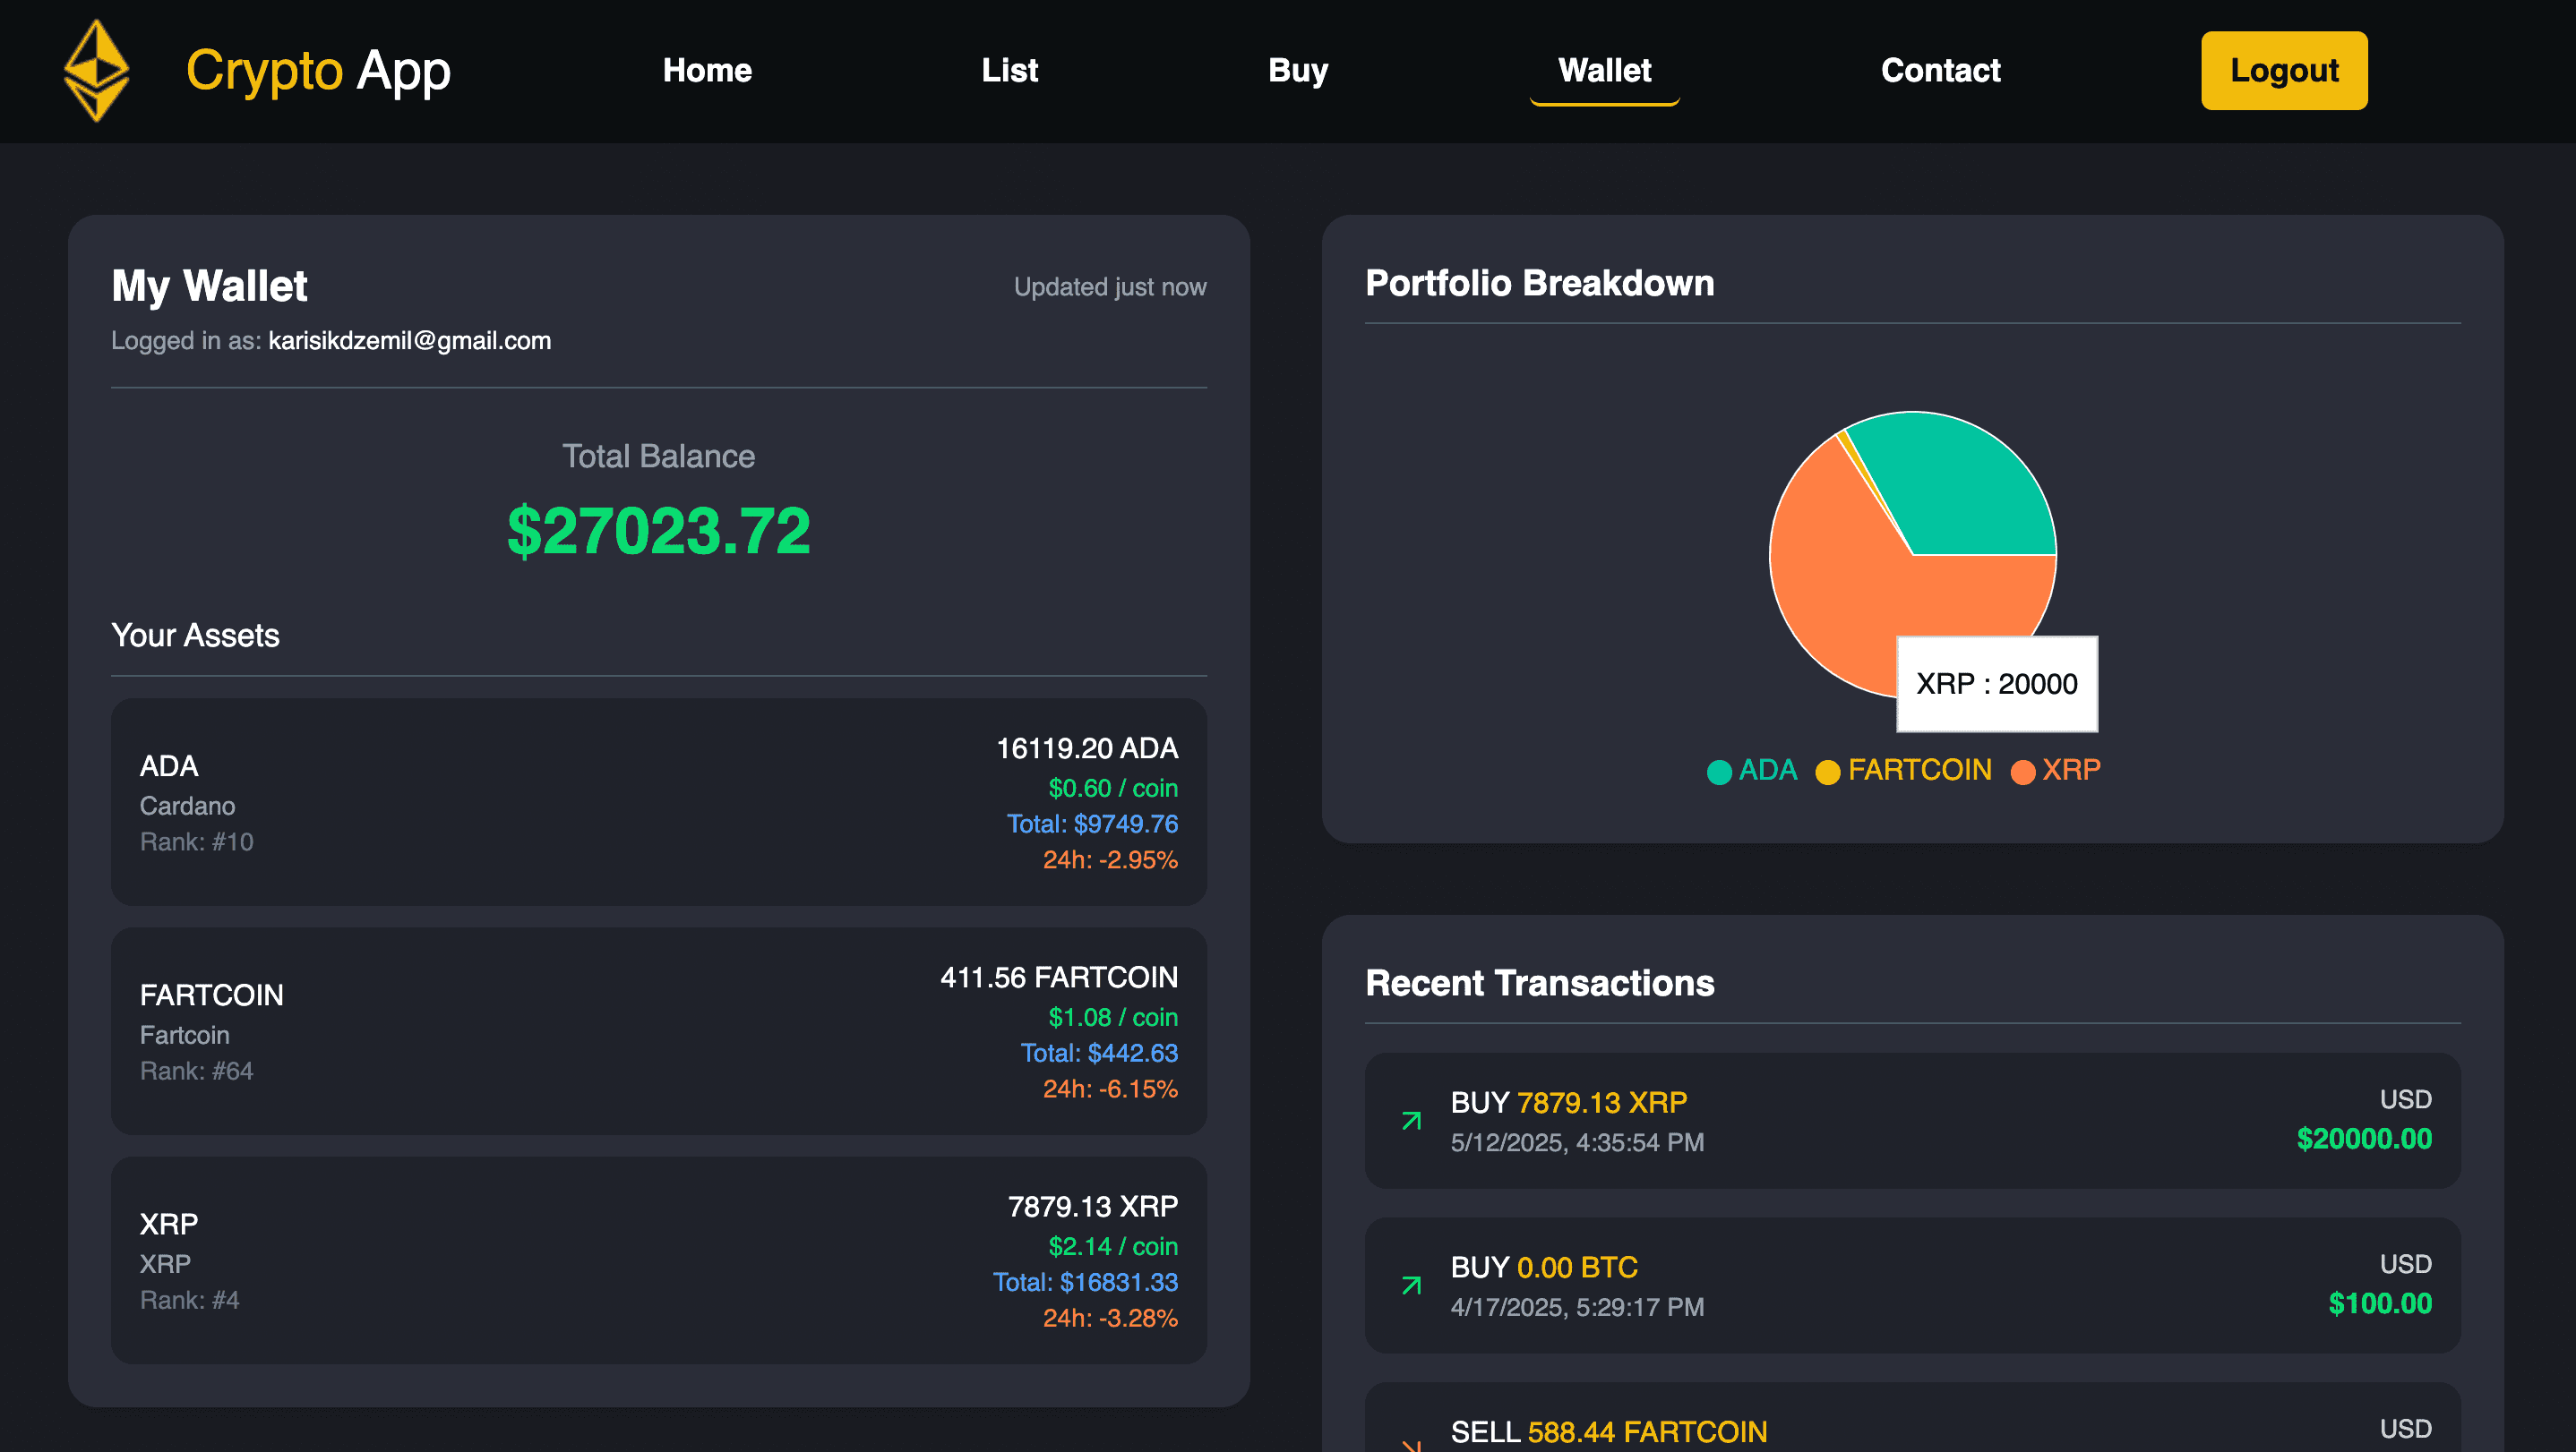
Task: Click the XRP : 20000 tooltip box
Action: [1996, 684]
